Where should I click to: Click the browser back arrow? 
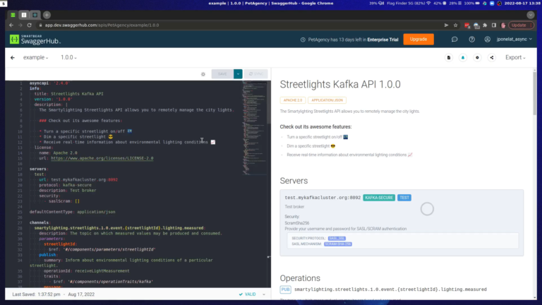[11, 25]
